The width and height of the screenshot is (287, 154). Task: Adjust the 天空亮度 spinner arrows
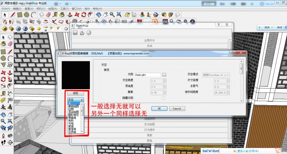tap(165, 81)
